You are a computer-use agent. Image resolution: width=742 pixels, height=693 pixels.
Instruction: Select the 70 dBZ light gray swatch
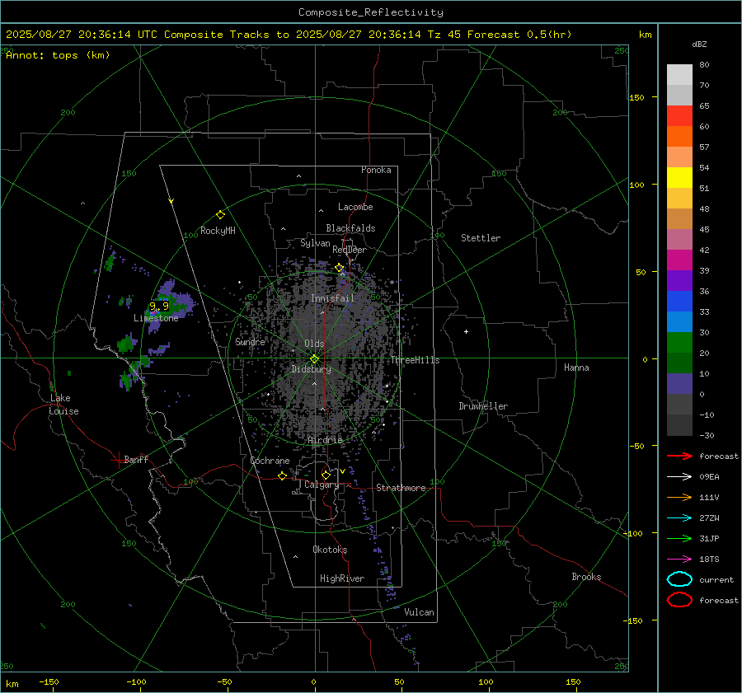tap(679, 75)
